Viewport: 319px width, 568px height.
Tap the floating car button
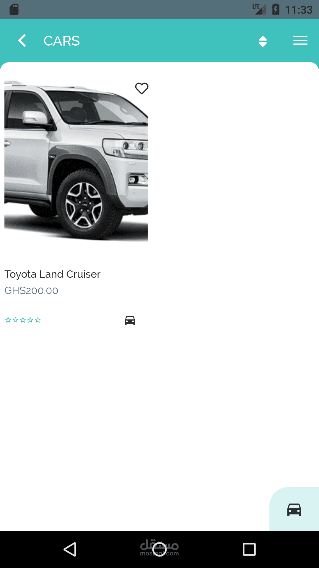[294, 509]
